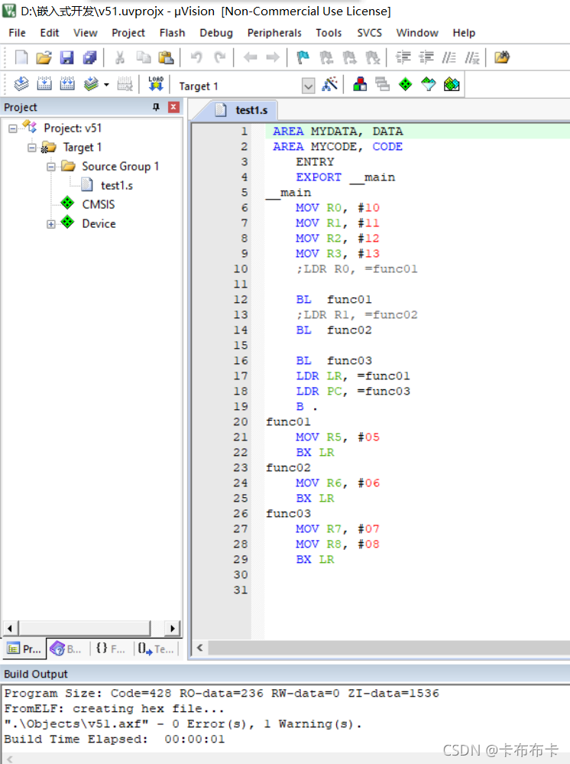Viewport: 570px width, 764px height.
Task: Open Options for Target wand icon
Action: 330,84
